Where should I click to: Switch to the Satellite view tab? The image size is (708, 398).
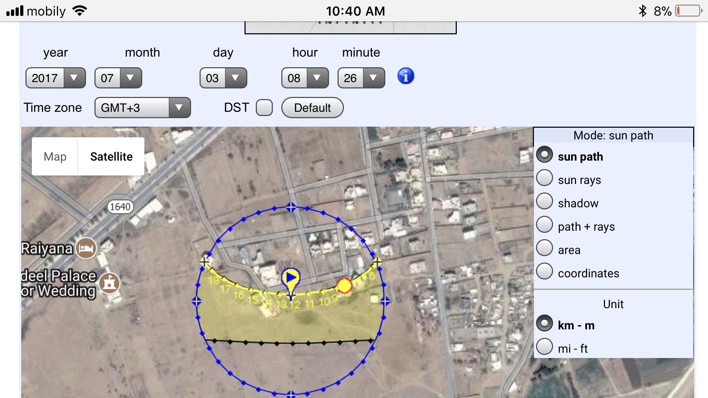[111, 156]
